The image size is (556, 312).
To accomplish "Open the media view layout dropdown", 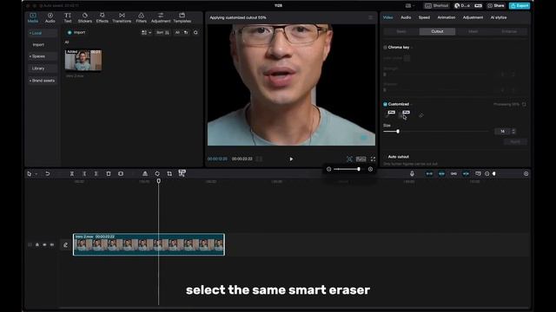I will pyautogui.click(x=146, y=33).
